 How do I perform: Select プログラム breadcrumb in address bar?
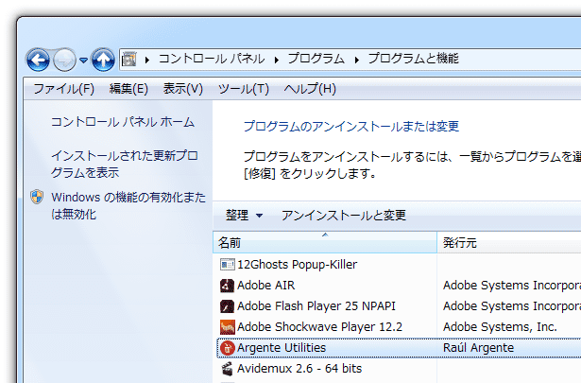(316, 59)
